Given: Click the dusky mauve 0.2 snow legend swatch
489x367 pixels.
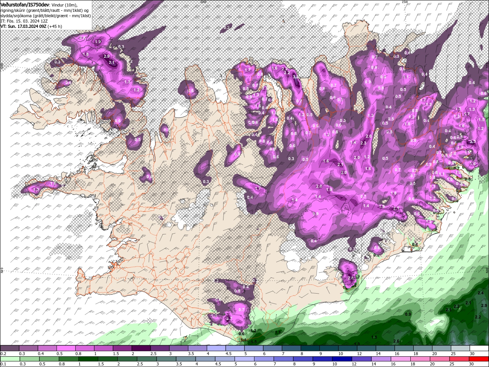Looking at the screenshot, I should tap(10, 348).
